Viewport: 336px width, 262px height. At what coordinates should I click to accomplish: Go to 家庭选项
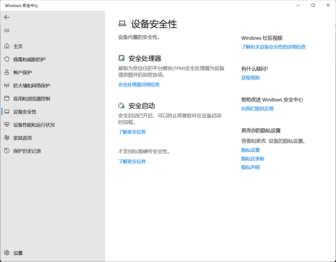pyautogui.click(x=23, y=138)
